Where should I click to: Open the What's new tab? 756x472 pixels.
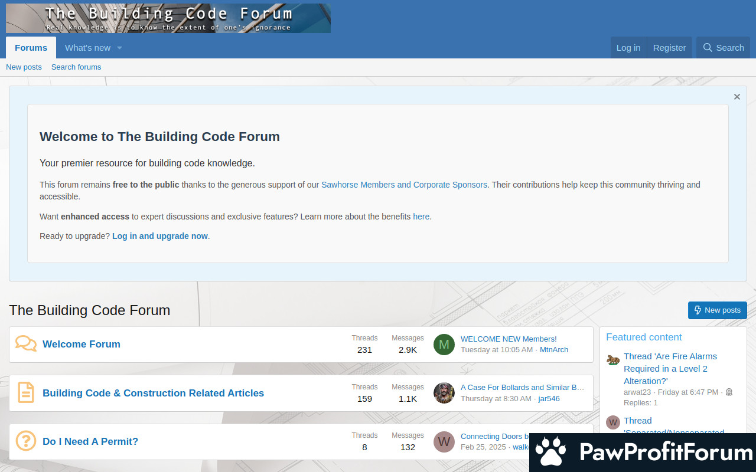tap(87, 48)
